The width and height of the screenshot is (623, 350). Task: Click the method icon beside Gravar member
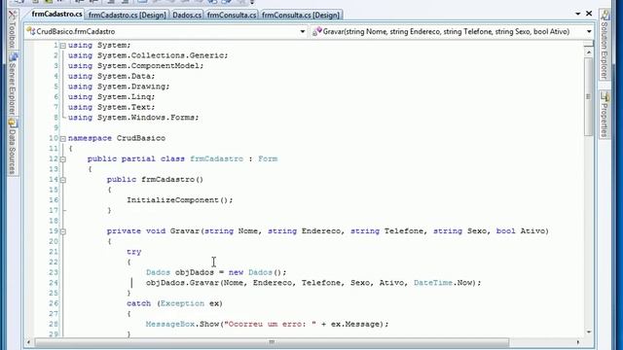tap(317, 31)
